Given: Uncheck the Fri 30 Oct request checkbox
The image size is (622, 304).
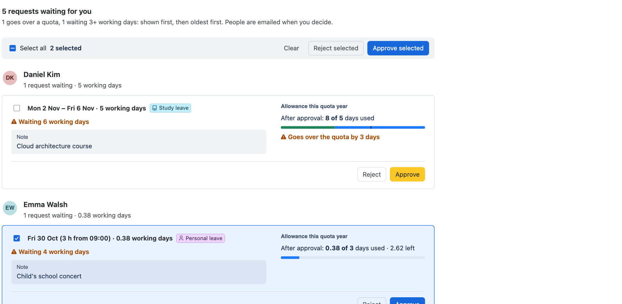Looking at the screenshot, I should pyautogui.click(x=17, y=238).
